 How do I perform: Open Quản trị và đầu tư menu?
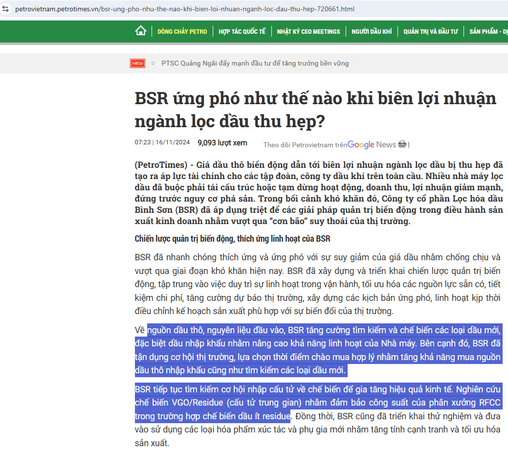[x=431, y=31]
